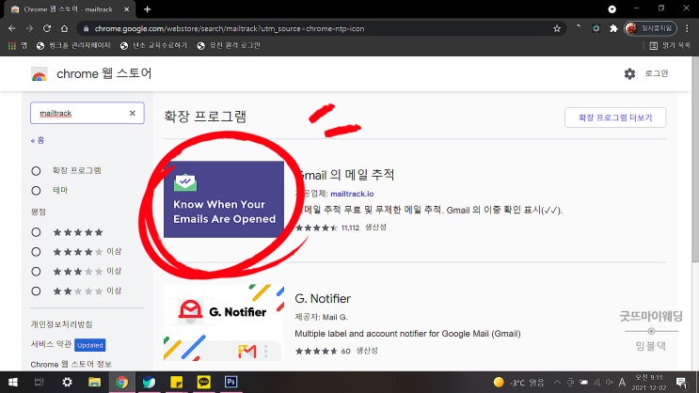Open the reading list icon in bookmarks bar
This screenshot has height=393, width=699.
pos(654,45)
